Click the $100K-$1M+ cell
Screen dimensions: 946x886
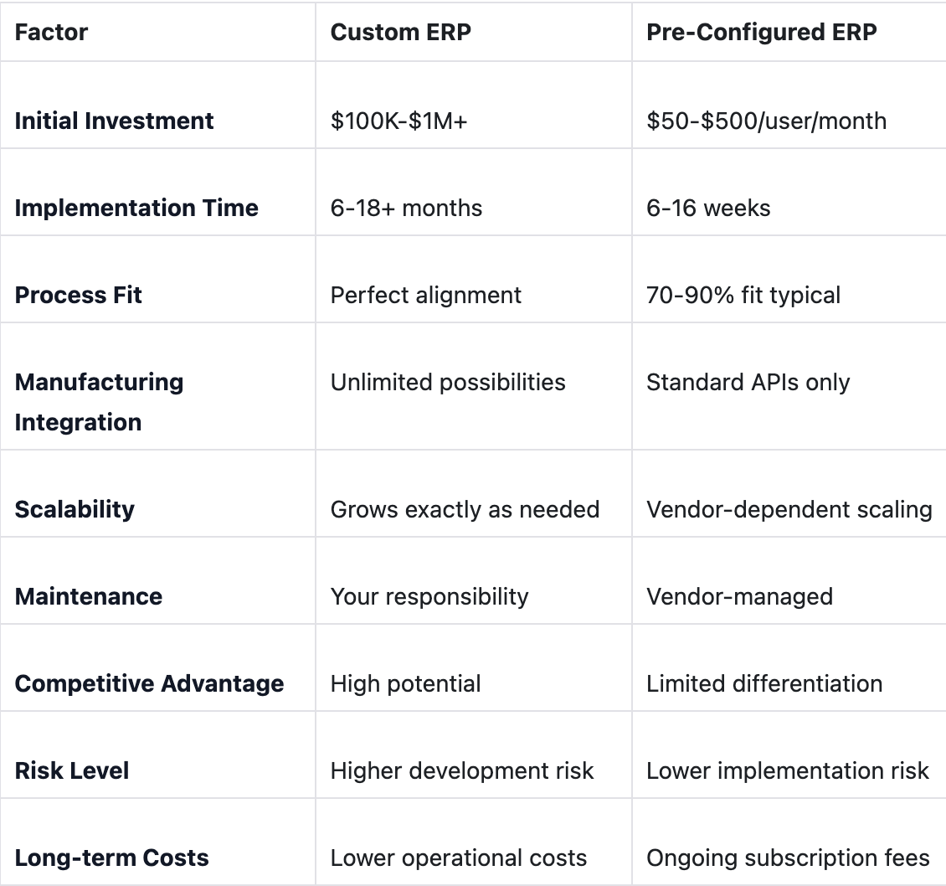tap(398, 121)
